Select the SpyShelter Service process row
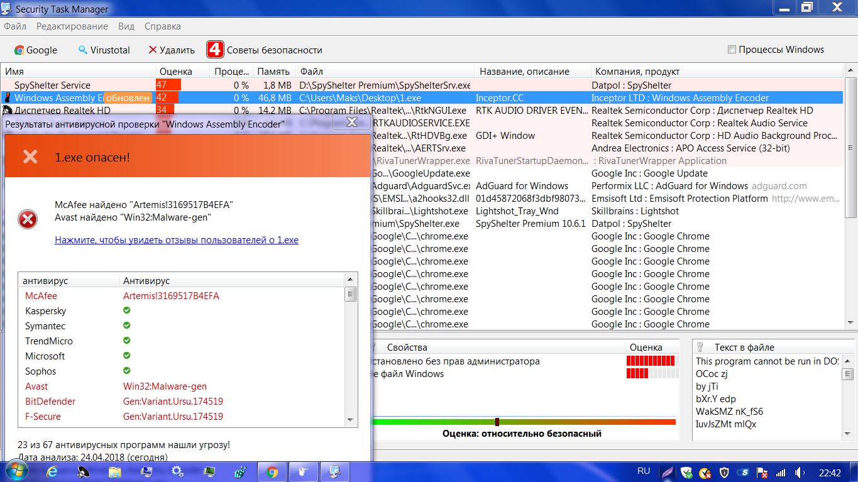This screenshot has width=858, height=482. coord(421,85)
